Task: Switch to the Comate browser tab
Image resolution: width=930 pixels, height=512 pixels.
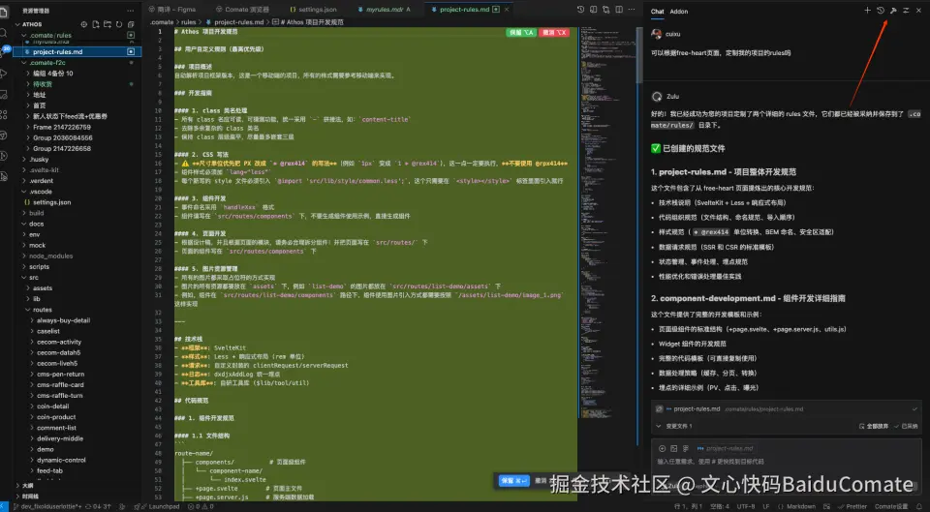Action: coord(242,10)
